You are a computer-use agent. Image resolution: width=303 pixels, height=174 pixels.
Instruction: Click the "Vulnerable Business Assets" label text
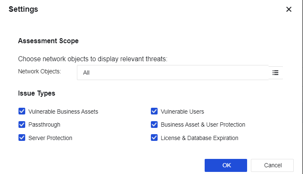(x=63, y=112)
